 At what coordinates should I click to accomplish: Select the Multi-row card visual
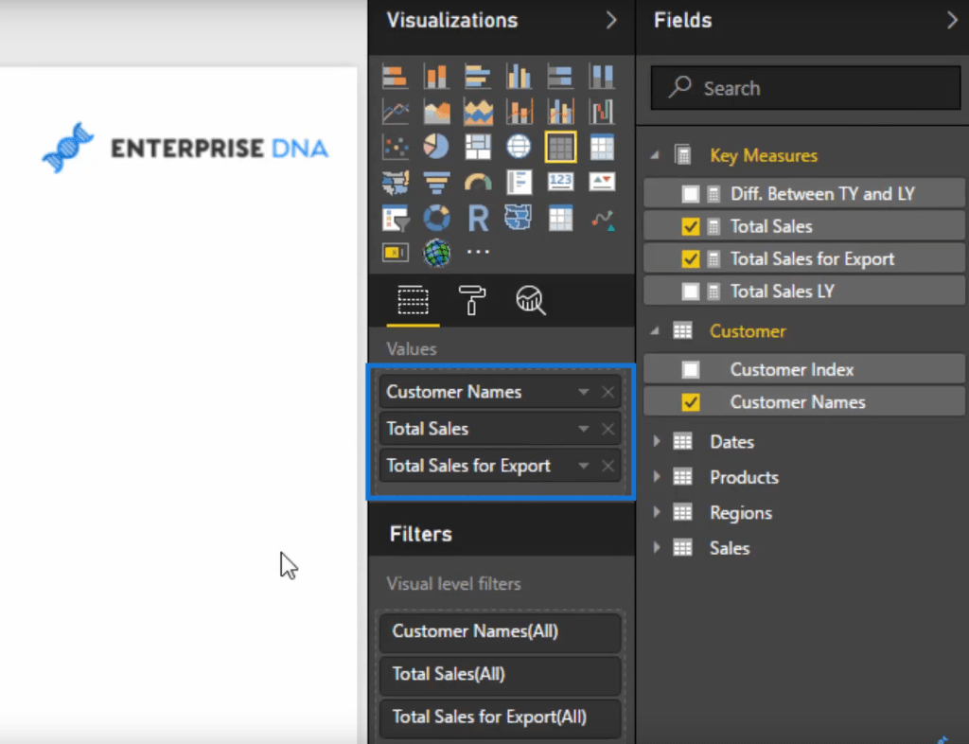pyautogui.click(x=520, y=183)
